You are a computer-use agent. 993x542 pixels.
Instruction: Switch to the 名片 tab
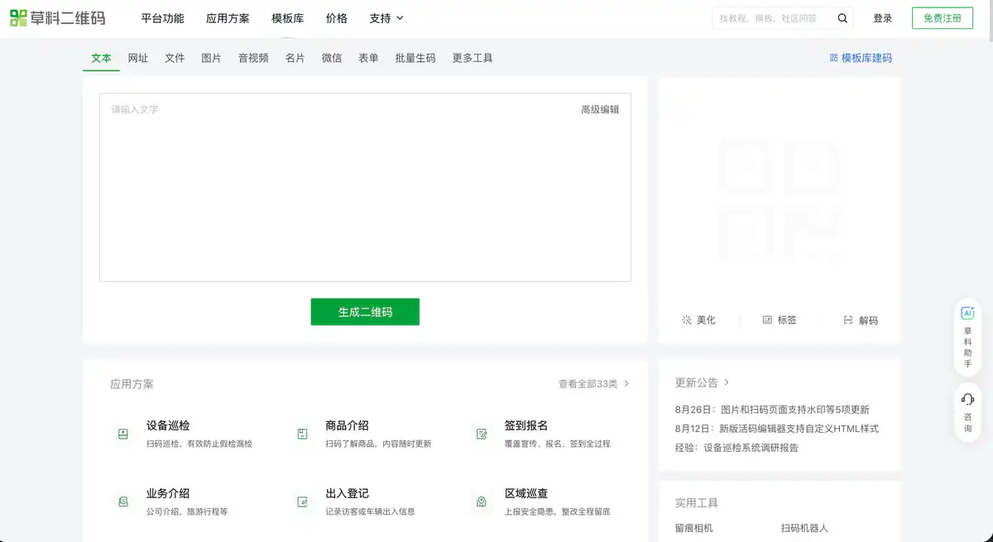(295, 58)
